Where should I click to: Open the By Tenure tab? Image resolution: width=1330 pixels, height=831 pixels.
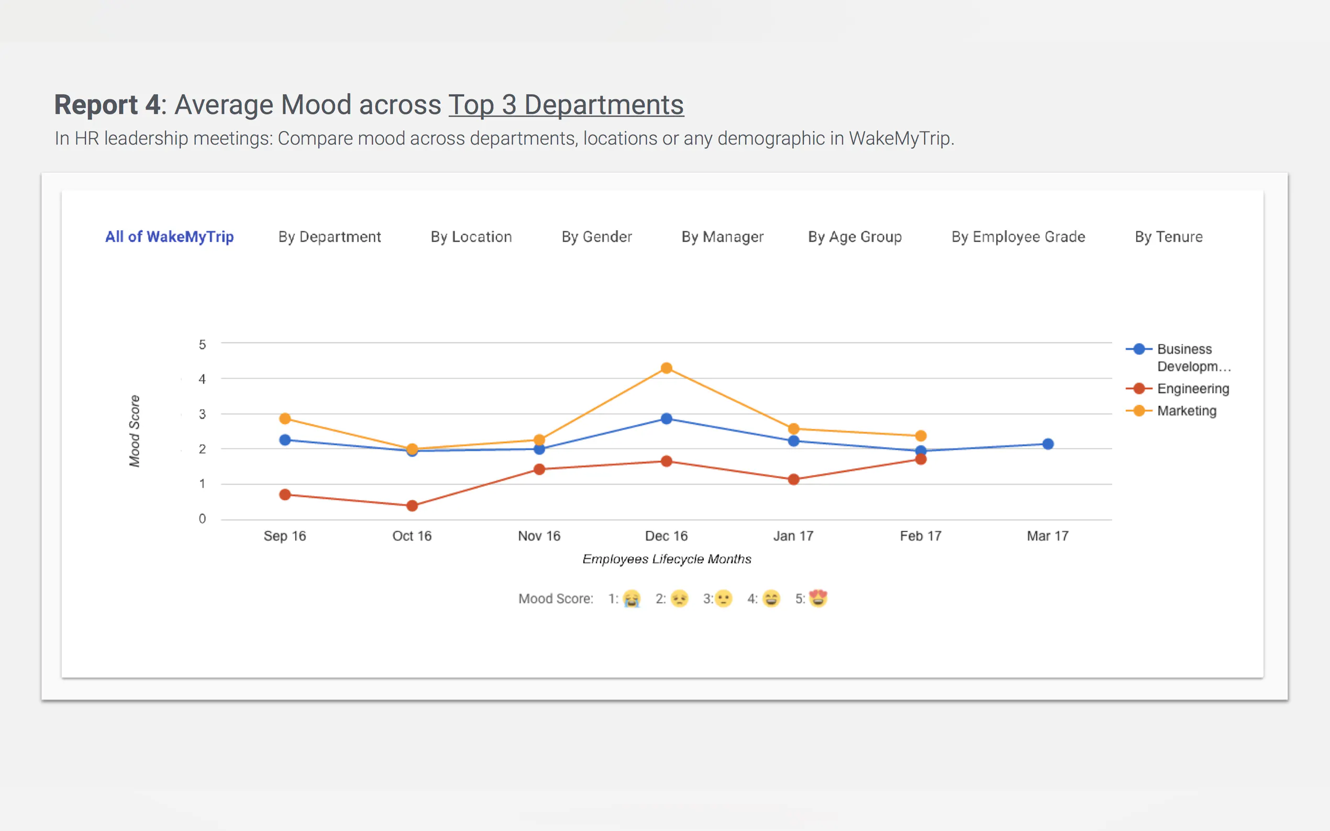coord(1168,237)
